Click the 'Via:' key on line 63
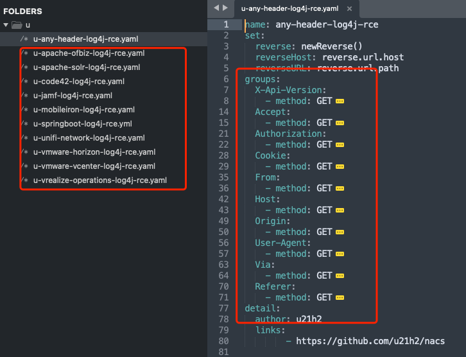The height and width of the screenshot is (357, 466). (x=265, y=265)
